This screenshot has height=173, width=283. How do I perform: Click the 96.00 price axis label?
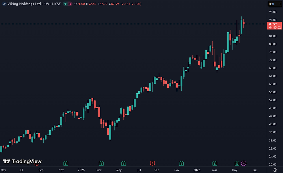[x=273, y=12]
